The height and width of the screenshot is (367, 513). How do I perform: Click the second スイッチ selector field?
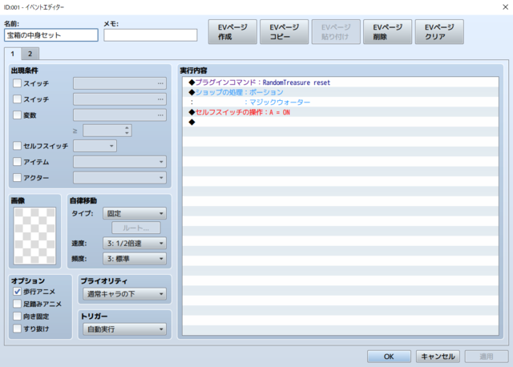(119, 99)
